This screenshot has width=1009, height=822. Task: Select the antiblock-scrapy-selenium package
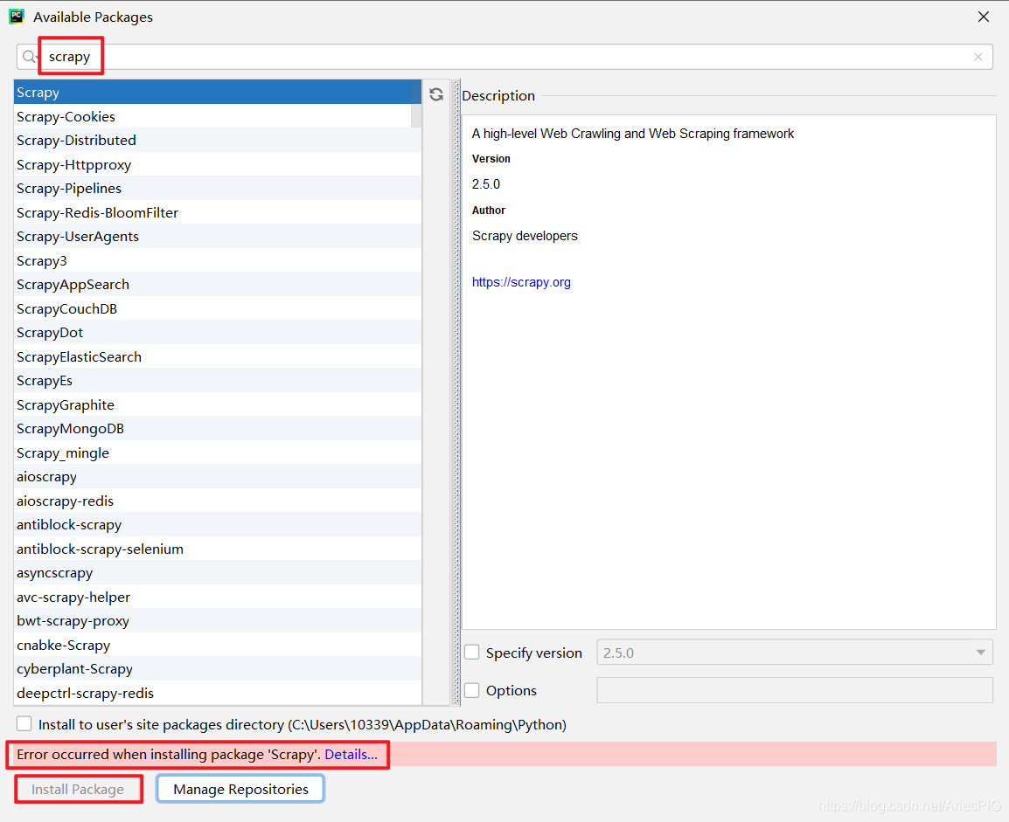pos(218,549)
